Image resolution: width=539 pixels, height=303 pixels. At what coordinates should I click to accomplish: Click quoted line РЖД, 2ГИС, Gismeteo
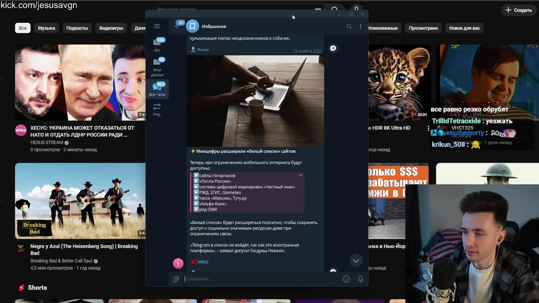coord(220,192)
